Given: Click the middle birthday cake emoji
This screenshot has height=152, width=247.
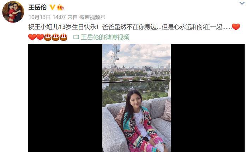Looking at the screenshot, I should pyautogui.click(x=56, y=37).
